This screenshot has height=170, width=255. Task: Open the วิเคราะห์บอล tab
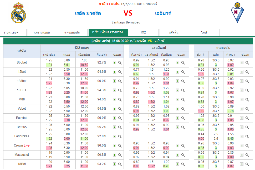(42, 32)
